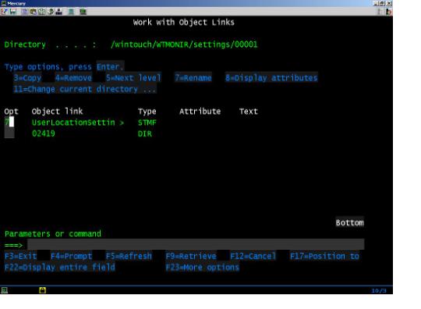Click F9=Retrieve function key
Viewport: 421px width, 309px height.
point(191,256)
